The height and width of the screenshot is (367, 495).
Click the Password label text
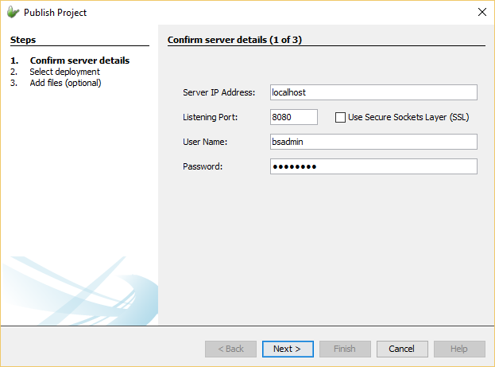tap(203, 167)
